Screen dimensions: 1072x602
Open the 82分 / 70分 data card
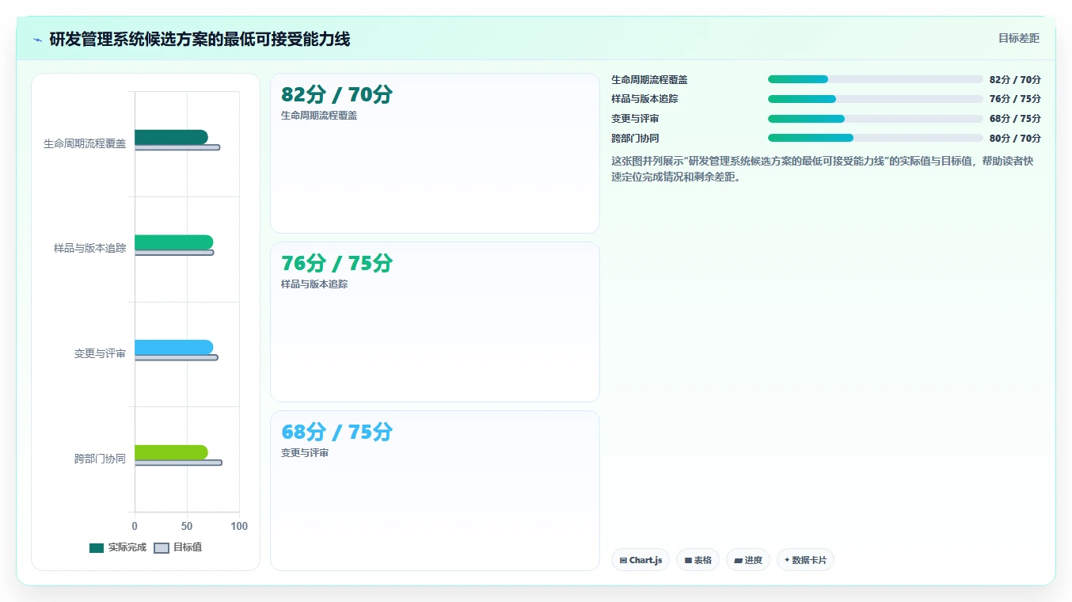435,153
